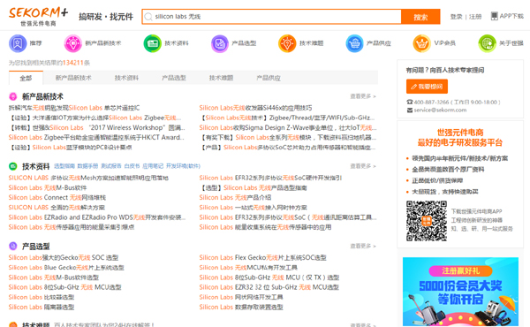
Task: Expand 查看更多 in the 技术资料 section
Action: [x=363, y=166]
